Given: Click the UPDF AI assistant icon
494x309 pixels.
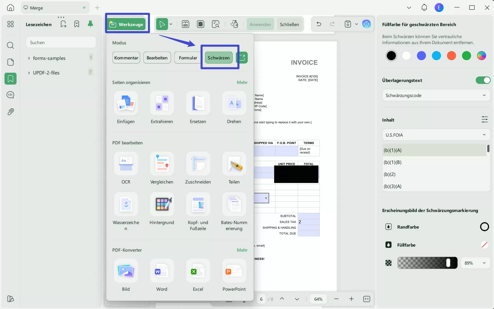Looking at the screenshot, I should point(366,24).
